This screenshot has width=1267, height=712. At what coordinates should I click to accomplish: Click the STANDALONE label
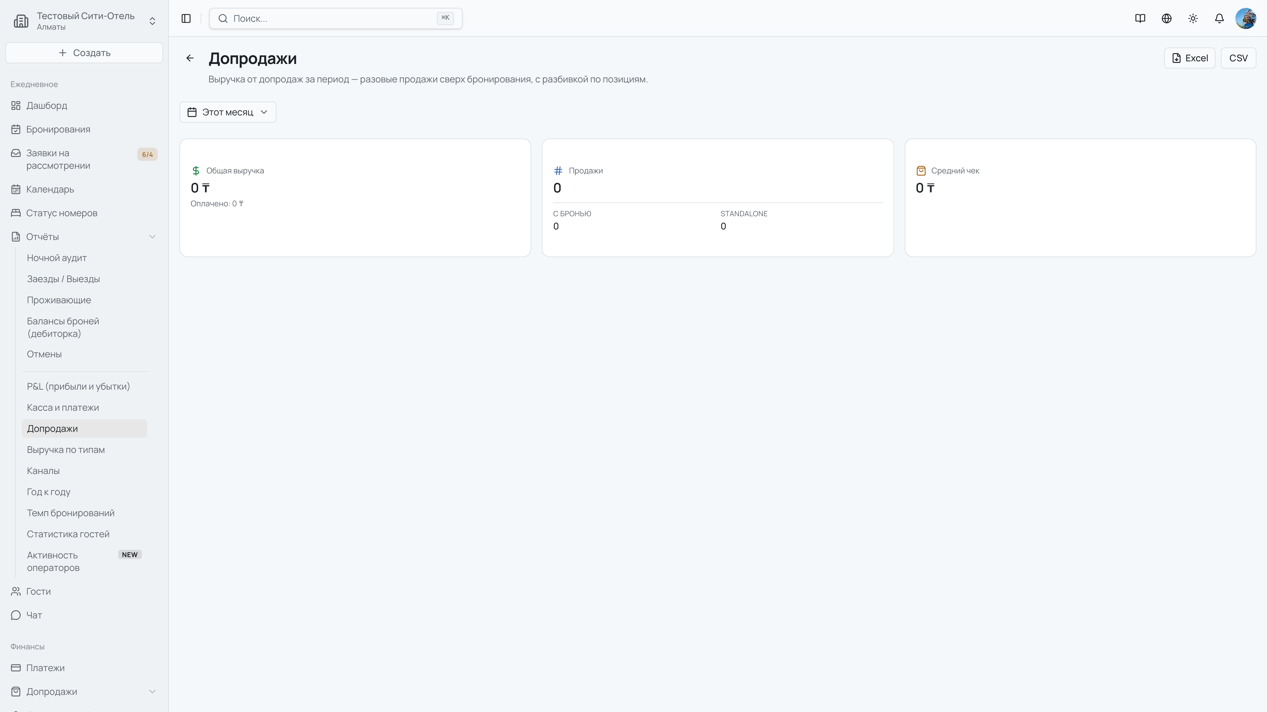tap(744, 214)
